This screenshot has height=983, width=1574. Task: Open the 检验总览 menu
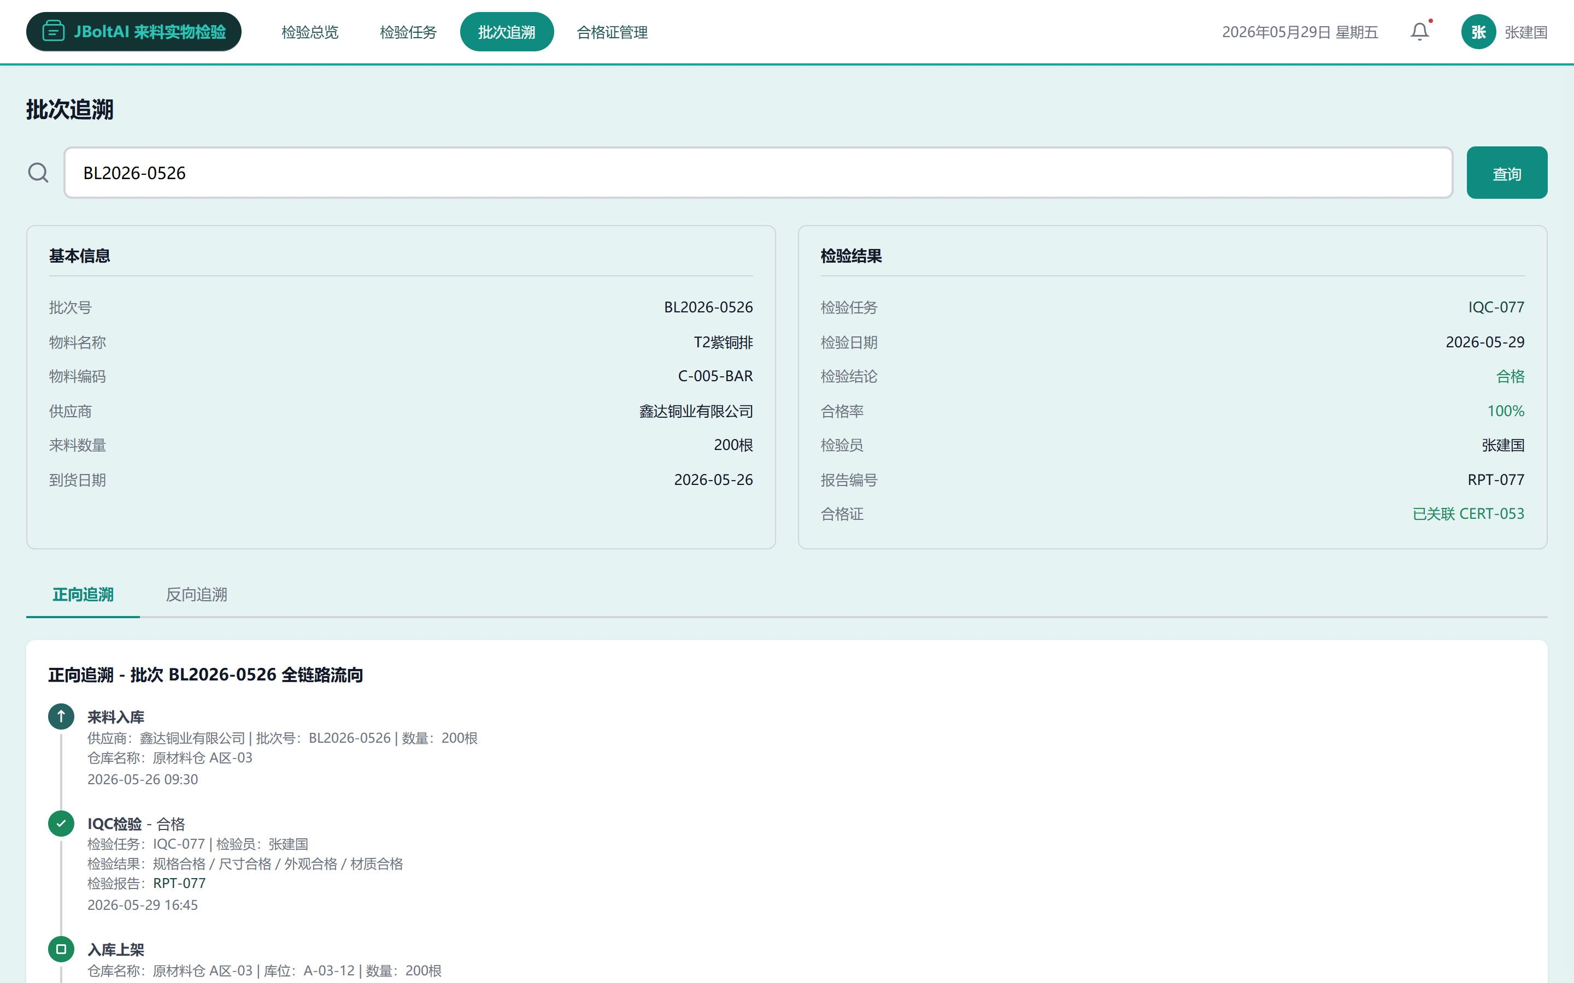(x=309, y=32)
